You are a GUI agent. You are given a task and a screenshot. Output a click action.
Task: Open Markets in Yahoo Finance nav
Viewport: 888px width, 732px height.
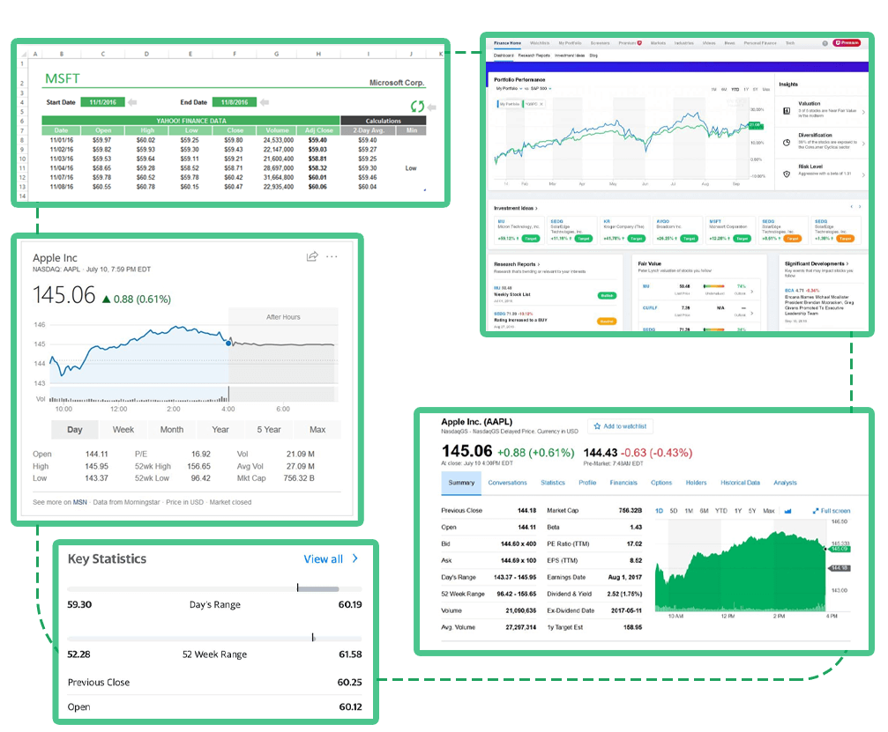(x=658, y=43)
